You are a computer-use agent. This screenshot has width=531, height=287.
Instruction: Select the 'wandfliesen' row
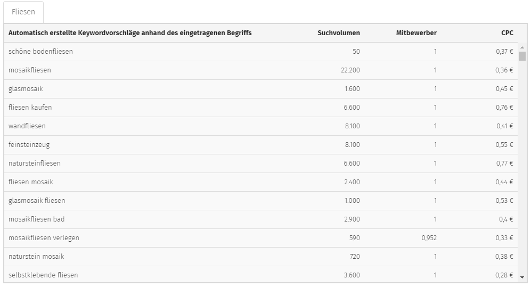(261, 126)
